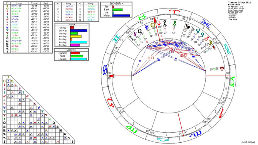This screenshot has width=258, height=145.
Task: Click the 'Transits 25 Apr 2022' title
Action: pyautogui.click(x=240, y=3)
